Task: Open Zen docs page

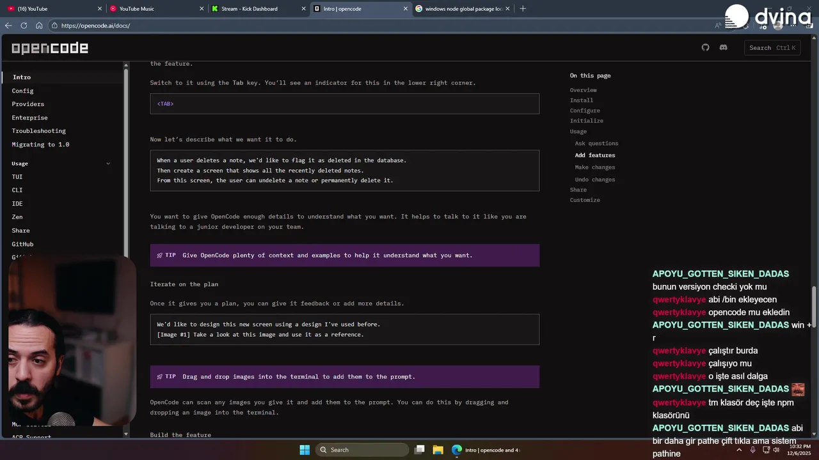Action: (17, 217)
